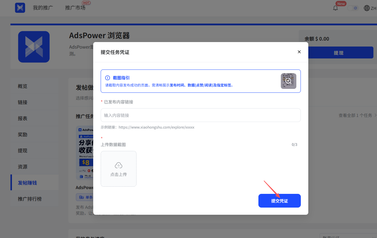Select 提现 in the sidebar

click(34, 151)
